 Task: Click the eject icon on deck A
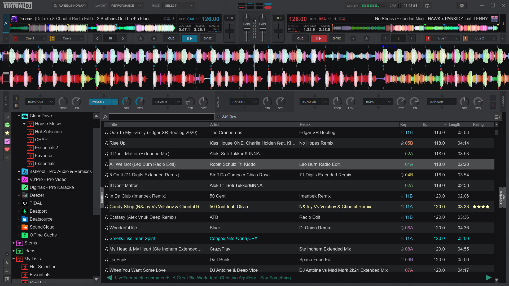click(x=141, y=38)
